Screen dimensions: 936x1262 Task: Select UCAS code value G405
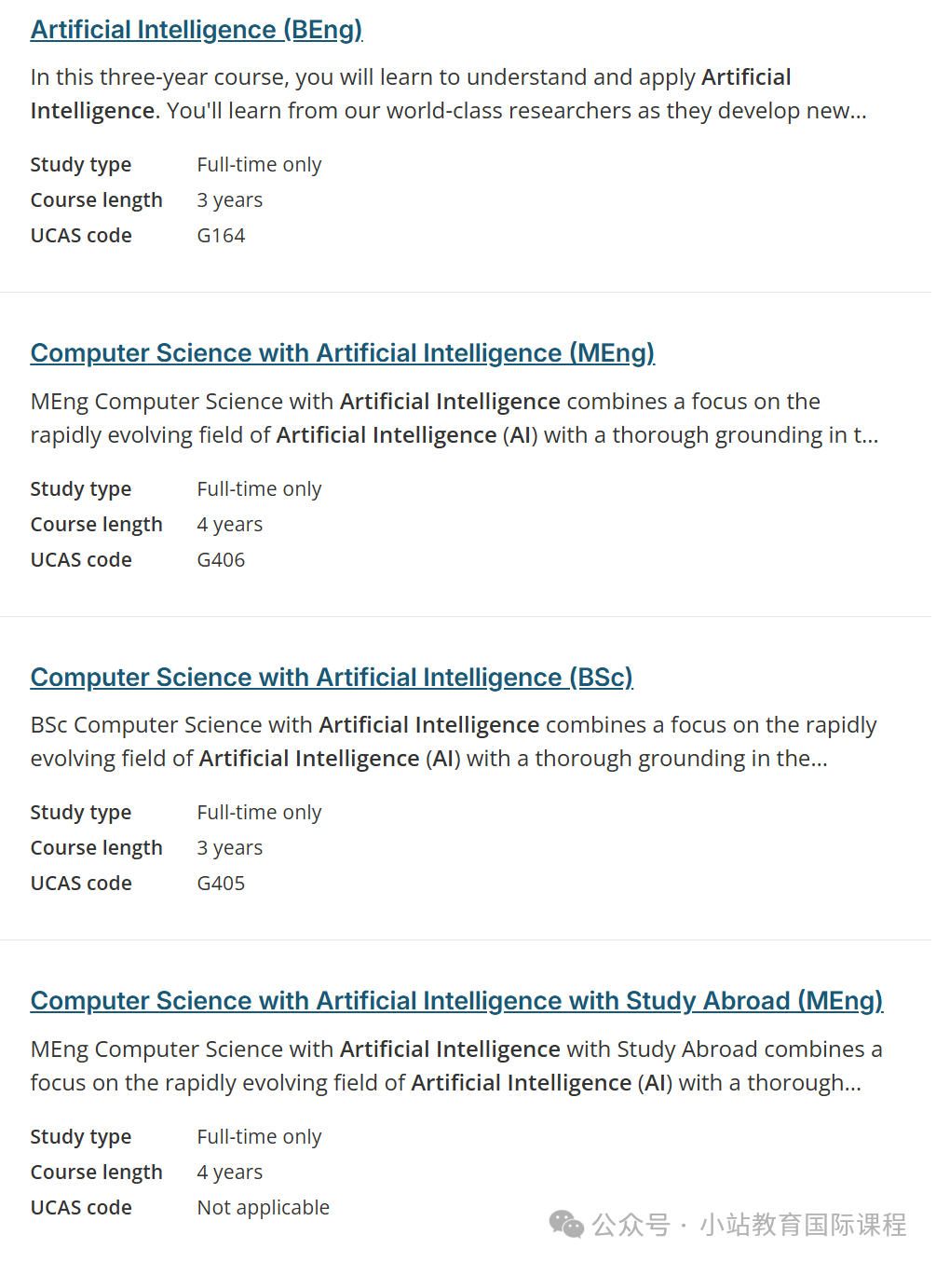click(x=221, y=884)
